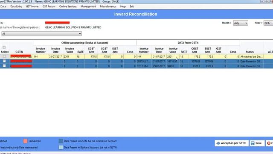Click the GSTN Invoice Value column header
Image resolution: width=273 pixels, height=154 pixels.
point(173,50)
